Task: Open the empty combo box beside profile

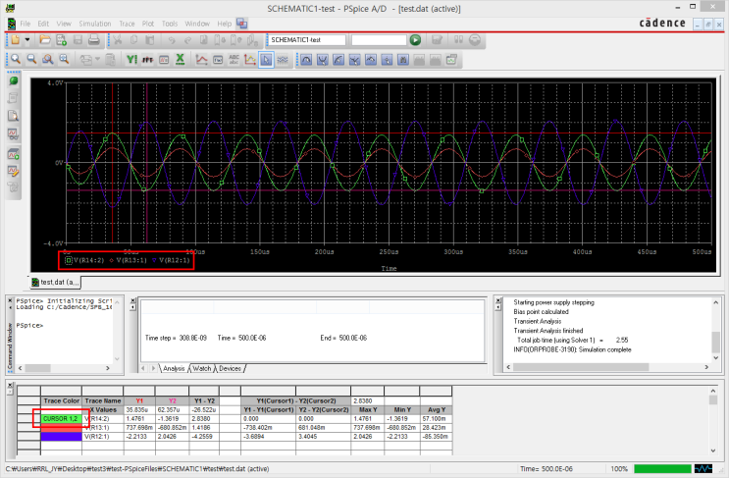Action: click(x=378, y=40)
